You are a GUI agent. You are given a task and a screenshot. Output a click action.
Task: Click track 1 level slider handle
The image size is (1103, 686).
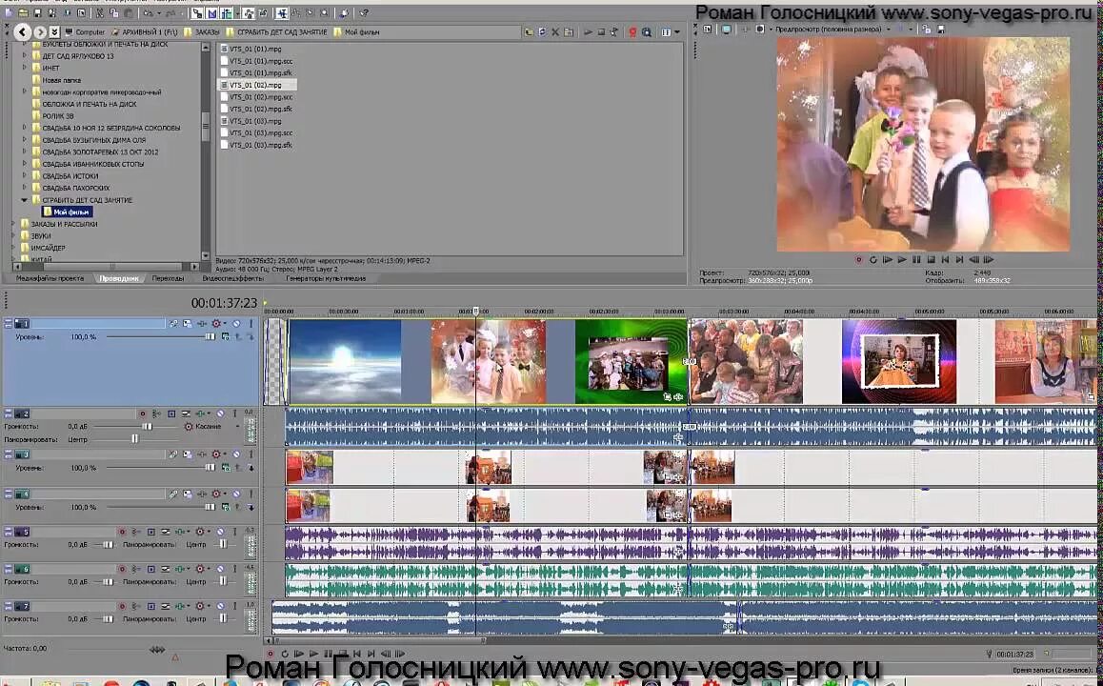point(210,336)
